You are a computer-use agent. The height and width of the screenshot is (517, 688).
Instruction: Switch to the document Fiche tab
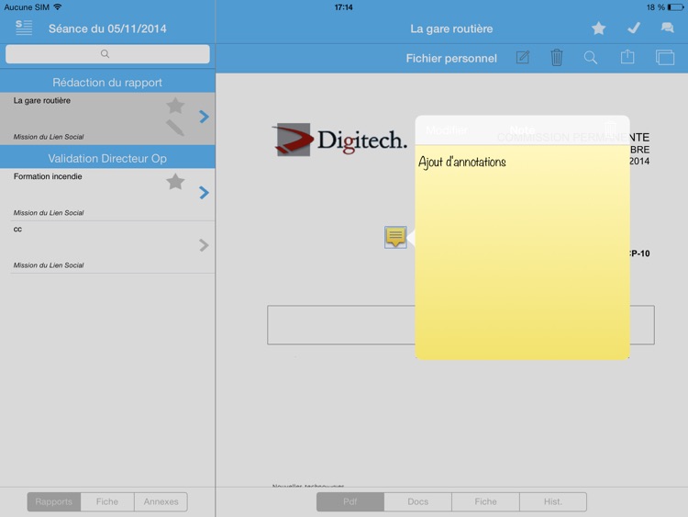tap(485, 501)
